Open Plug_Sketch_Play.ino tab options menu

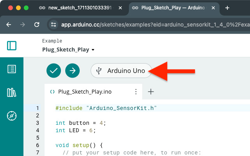(136, 92)
